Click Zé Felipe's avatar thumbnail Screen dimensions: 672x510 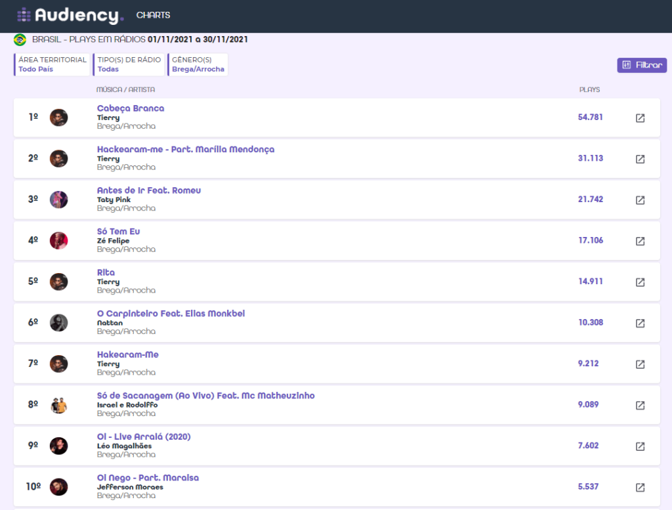(58, 240)
